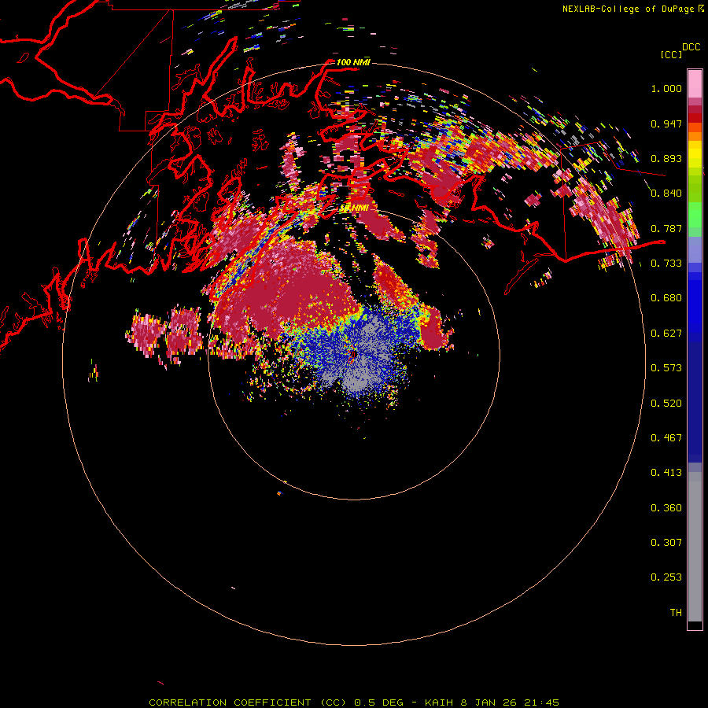Image resolution: width=708 pixels, height=708 pixels.
Task: Click the 0.787 legend value
Action: (666, 228)
